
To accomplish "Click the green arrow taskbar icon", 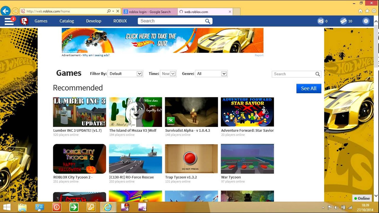I will click(74, 207).
